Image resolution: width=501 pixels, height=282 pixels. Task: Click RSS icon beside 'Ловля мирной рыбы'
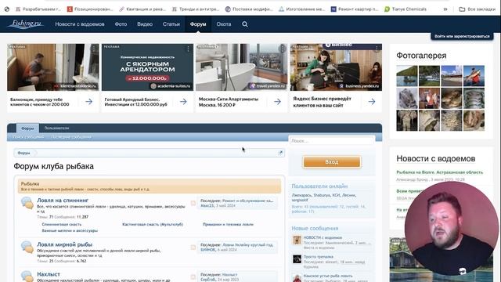pyautogui.click(x=193, y=248)
